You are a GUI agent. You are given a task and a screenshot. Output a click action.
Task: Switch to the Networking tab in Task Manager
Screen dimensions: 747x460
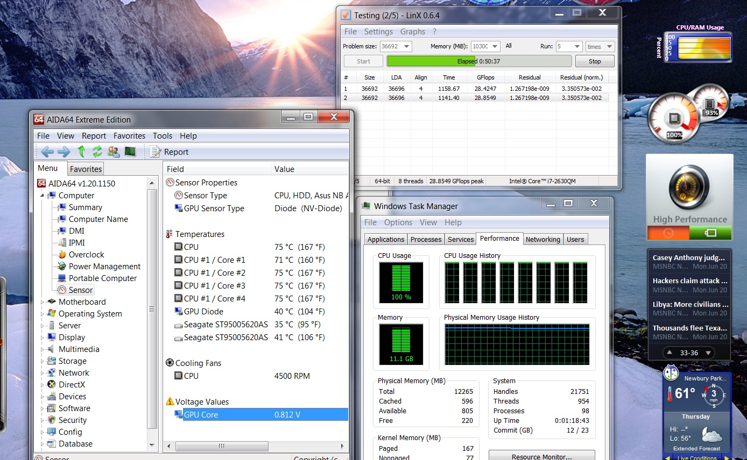point(543,239)
